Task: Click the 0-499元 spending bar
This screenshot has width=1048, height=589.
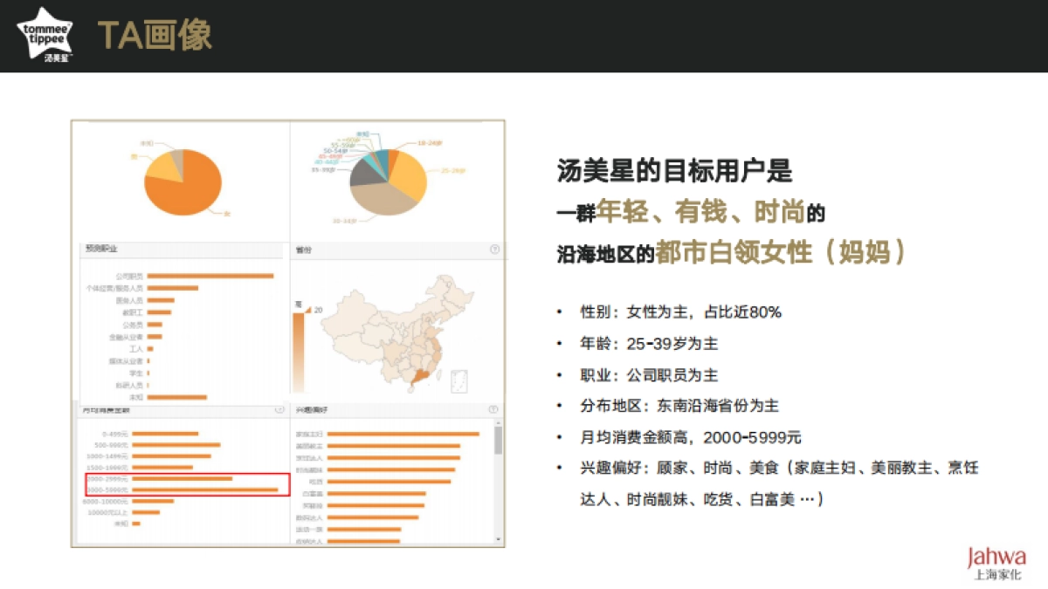Action: (x=165, y=434)
